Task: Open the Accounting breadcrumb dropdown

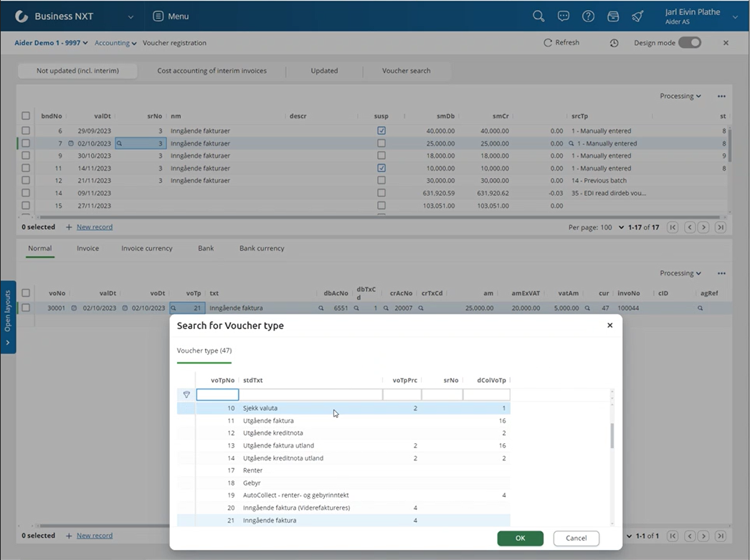Action: tap(115, 43)
